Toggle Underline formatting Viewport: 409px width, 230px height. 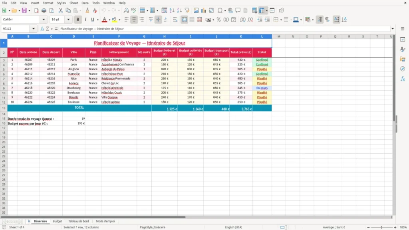point(93,20)
